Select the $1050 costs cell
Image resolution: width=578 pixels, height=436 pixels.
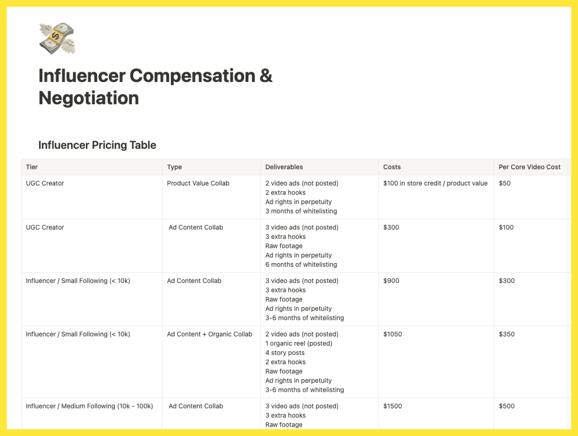click(436, 362)
